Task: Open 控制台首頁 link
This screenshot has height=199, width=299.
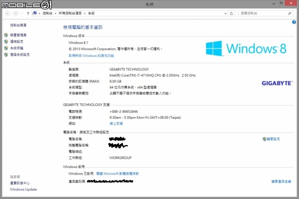Action: tap(18, 25)
